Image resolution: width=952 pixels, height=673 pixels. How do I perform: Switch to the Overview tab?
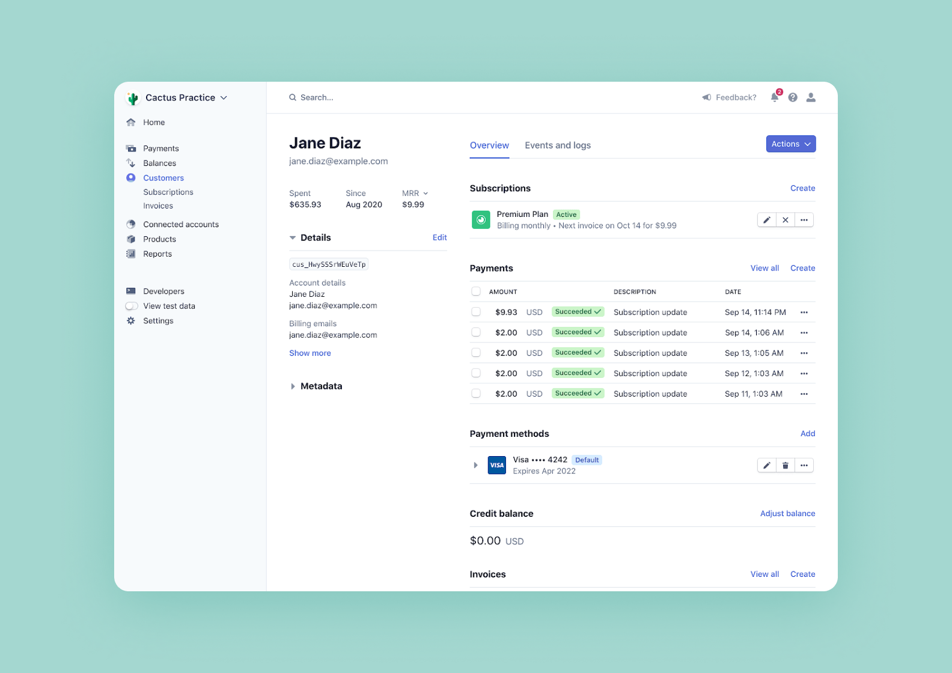(x=489, y=145)
